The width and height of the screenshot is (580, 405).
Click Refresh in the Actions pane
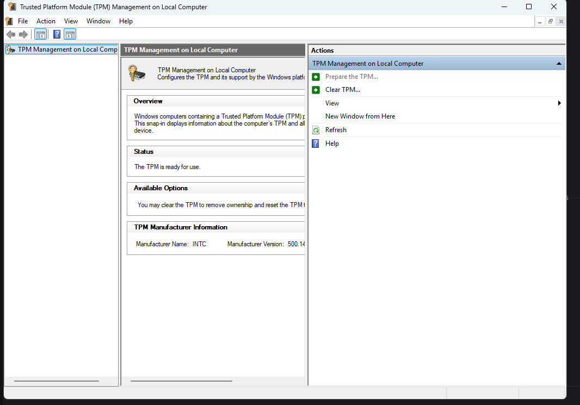pos(336,130)
